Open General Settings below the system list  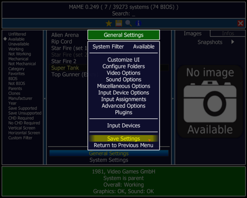coord(109,153)
